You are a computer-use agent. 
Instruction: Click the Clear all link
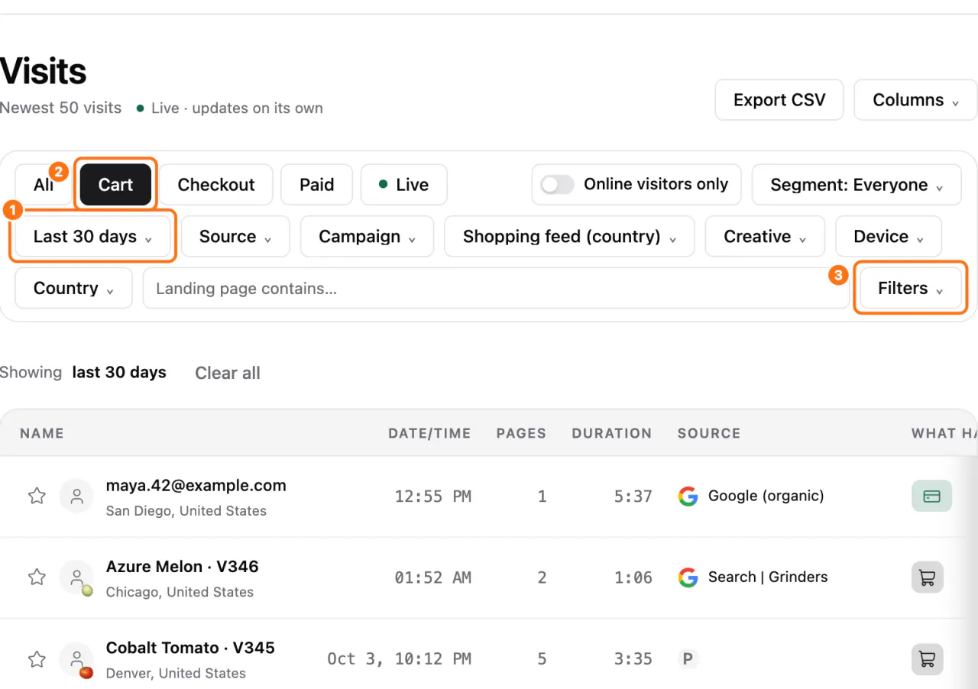click(x=228, y=374)
